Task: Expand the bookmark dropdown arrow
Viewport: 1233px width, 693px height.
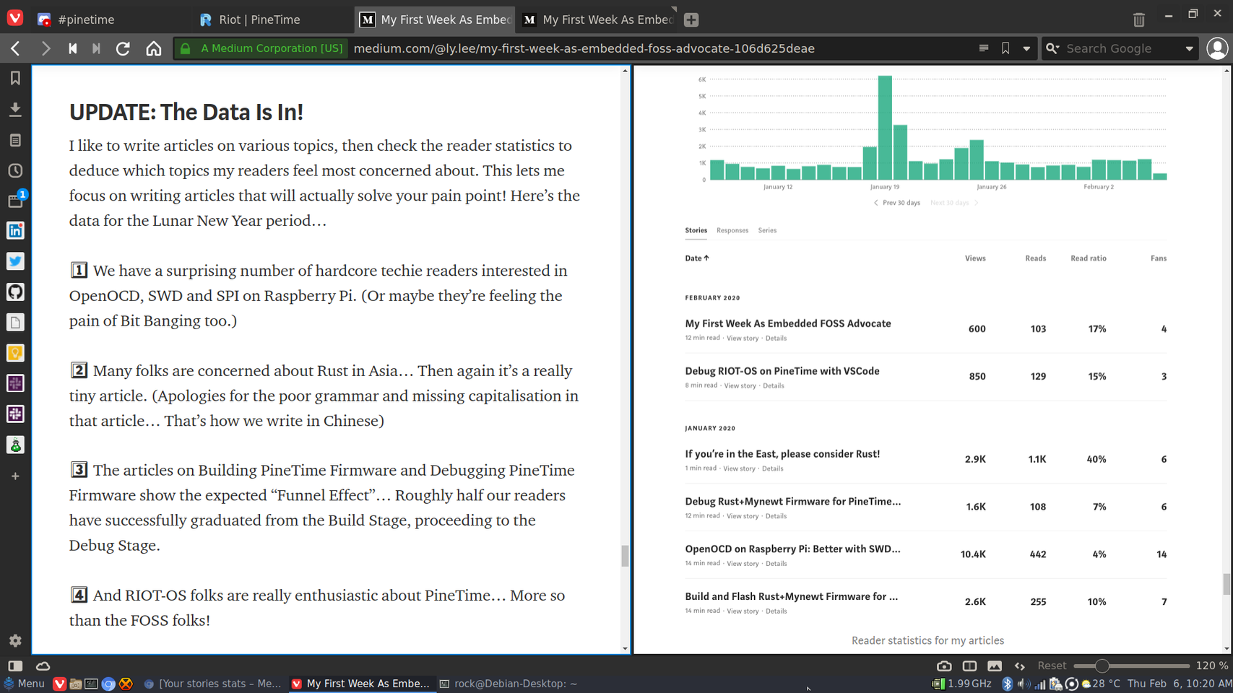Action: point(1026,48)
